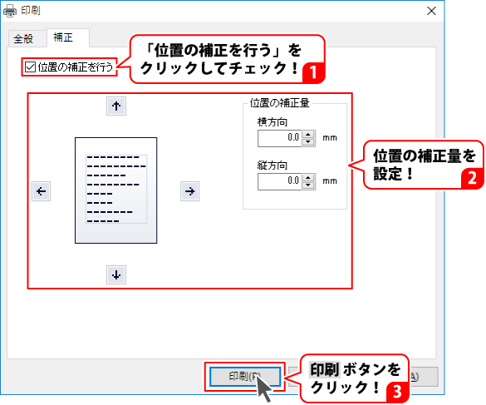Click the page preview thumbnail
This screenshot has width=486, height=405.
click(116, 190)
